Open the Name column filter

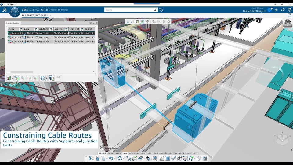[20, 29]
